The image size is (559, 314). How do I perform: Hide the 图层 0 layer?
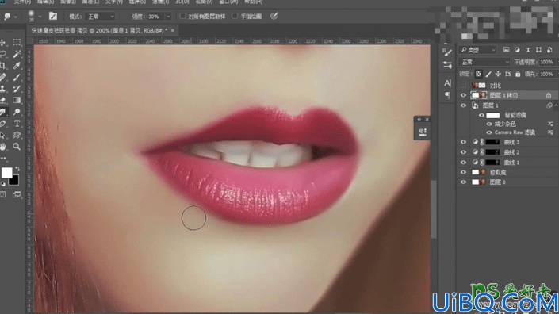click(x=463, y=182)
